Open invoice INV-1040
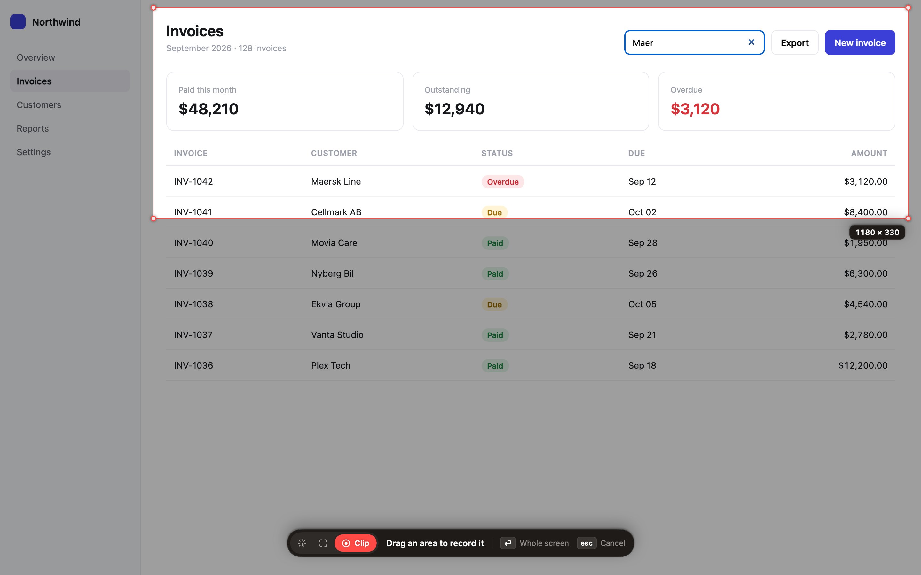Image resolution: width=921 pixels, height=575 pixels. pos(193,243)
